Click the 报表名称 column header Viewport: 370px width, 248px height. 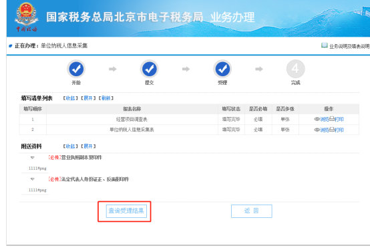click(x=132, y=109)
